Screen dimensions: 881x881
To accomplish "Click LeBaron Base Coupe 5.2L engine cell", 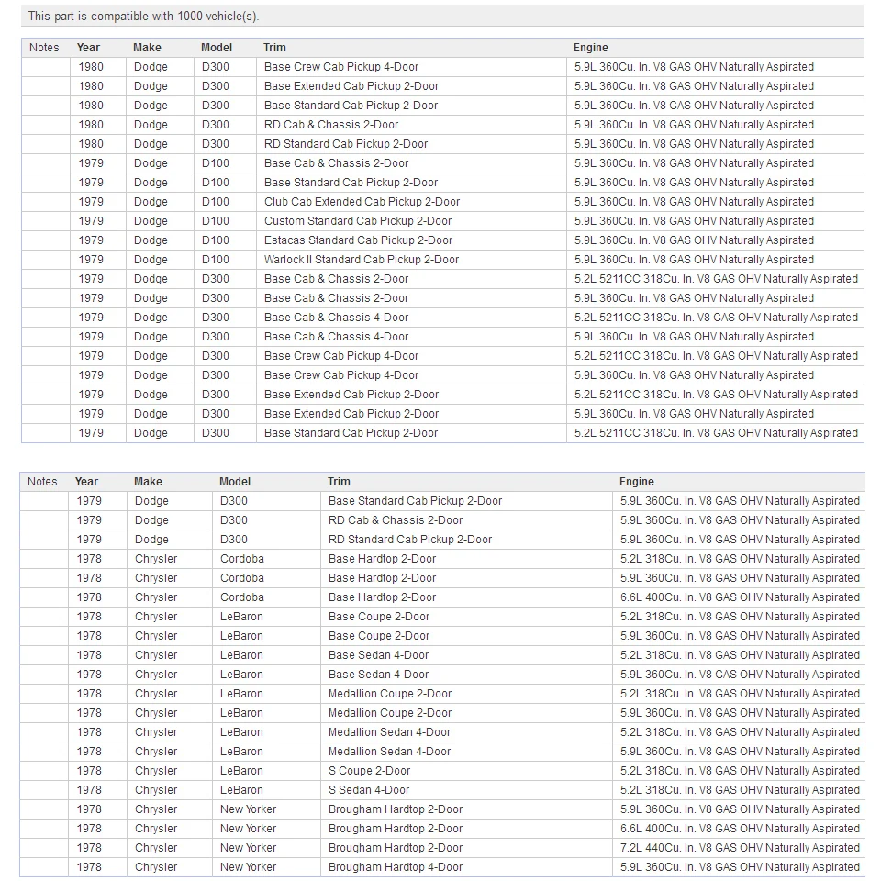I will point(740,617).
